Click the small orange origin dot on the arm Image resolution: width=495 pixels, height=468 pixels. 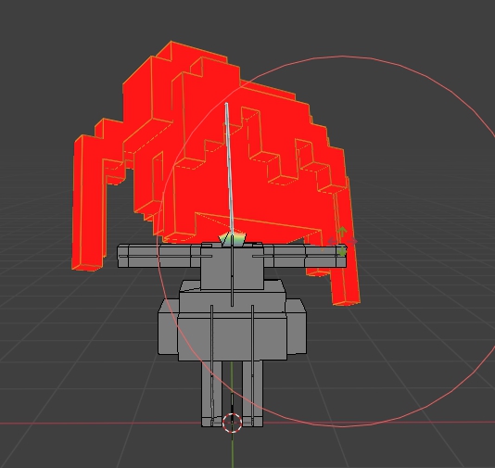(x=322, y=250)
